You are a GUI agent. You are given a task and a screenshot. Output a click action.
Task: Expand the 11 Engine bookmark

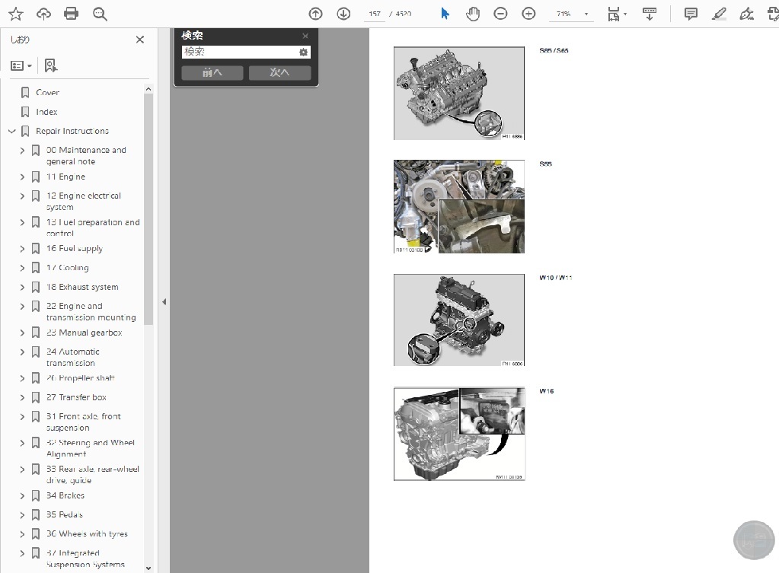pyautogui.click(x=22, y=177)
